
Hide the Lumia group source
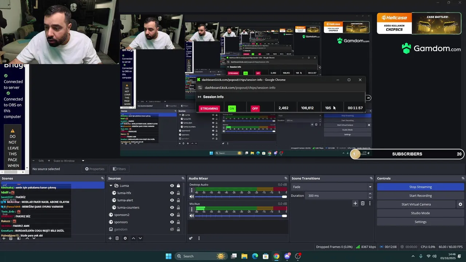(172, 186)
